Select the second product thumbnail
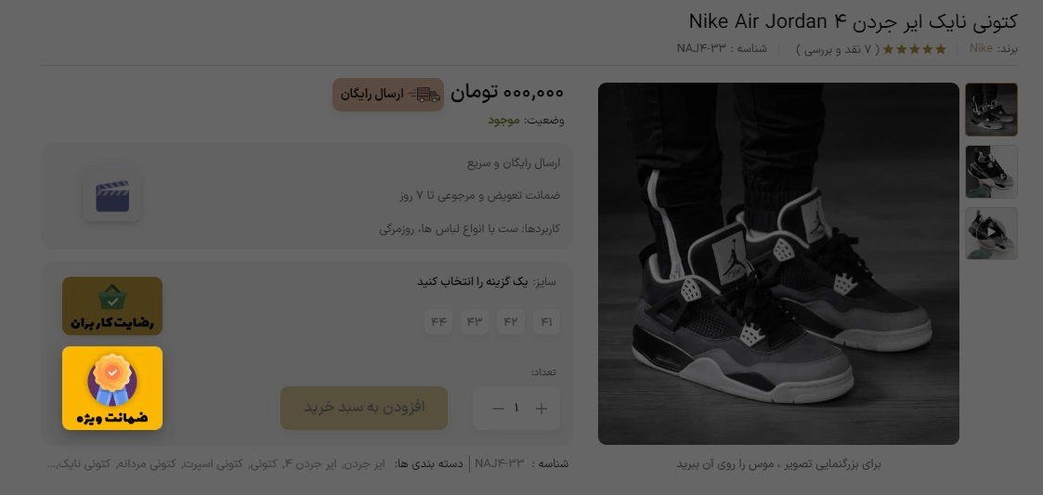This screenshot has height=495, width=1043. [x=991, y=172]
